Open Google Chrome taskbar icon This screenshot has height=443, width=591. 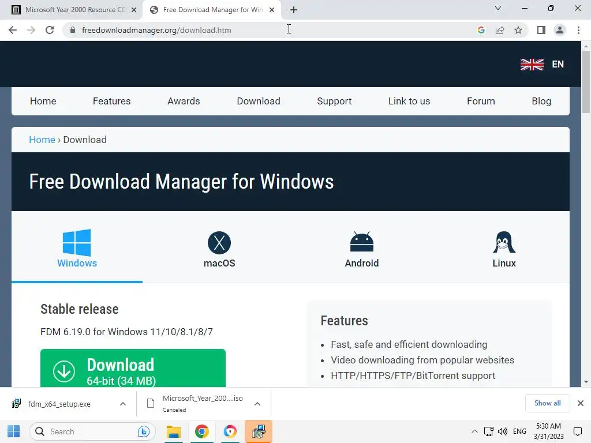[201, 431]
